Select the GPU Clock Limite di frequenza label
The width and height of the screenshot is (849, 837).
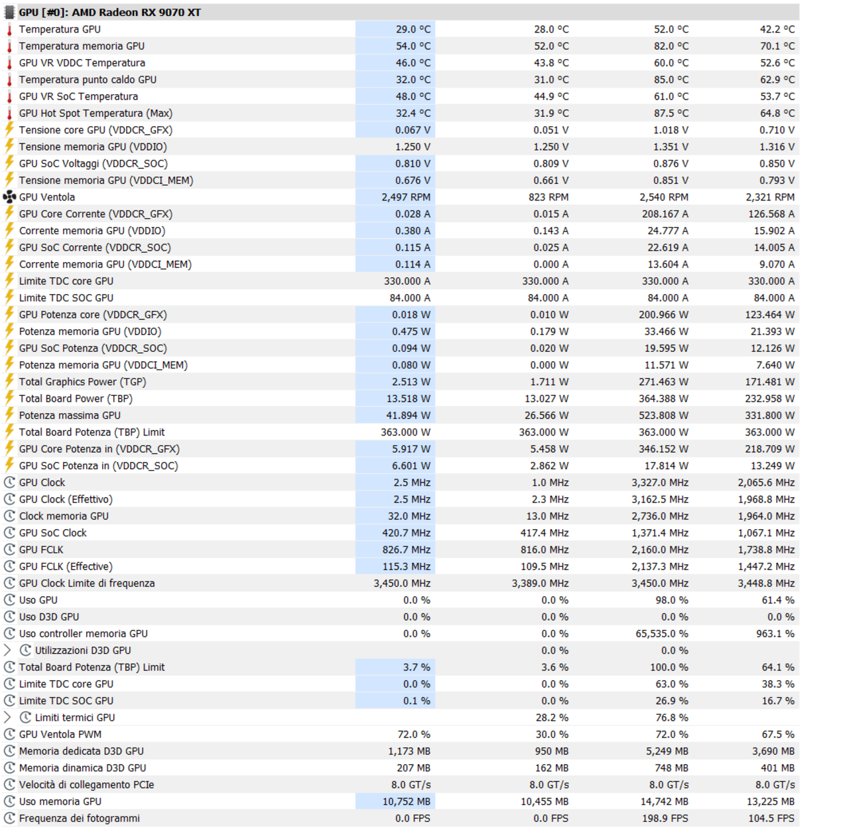[87, 583]
